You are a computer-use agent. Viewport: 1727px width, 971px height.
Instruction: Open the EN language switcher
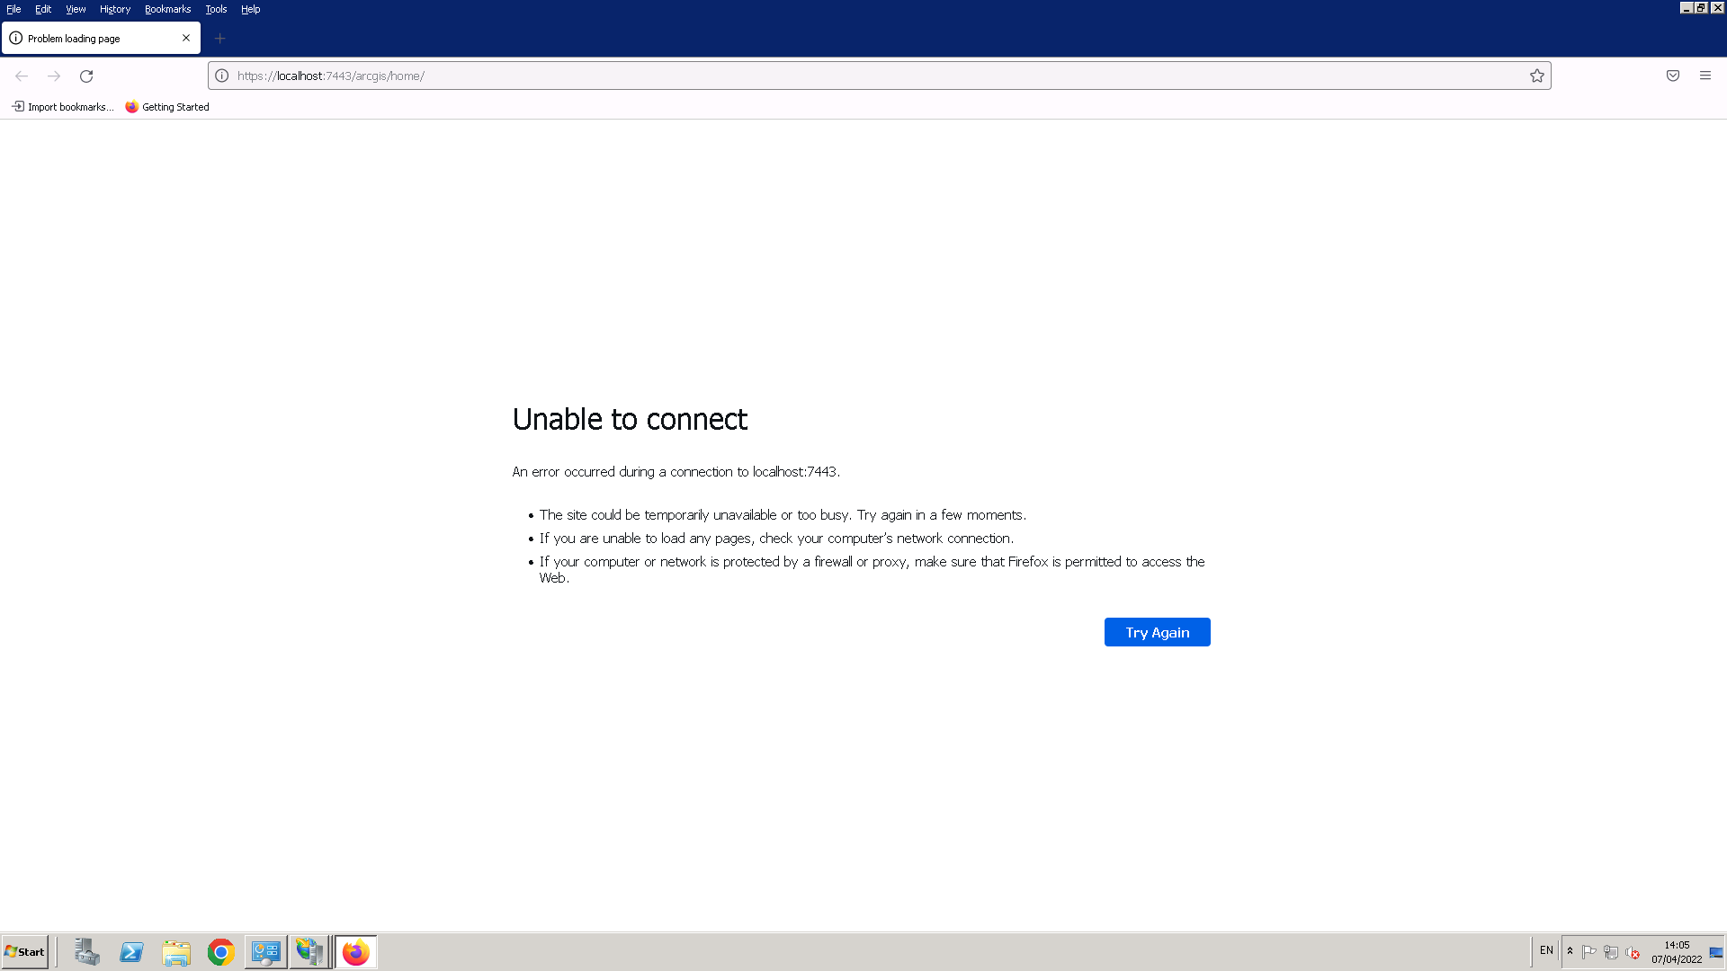pyautogui.click(x=1545, y=950)
